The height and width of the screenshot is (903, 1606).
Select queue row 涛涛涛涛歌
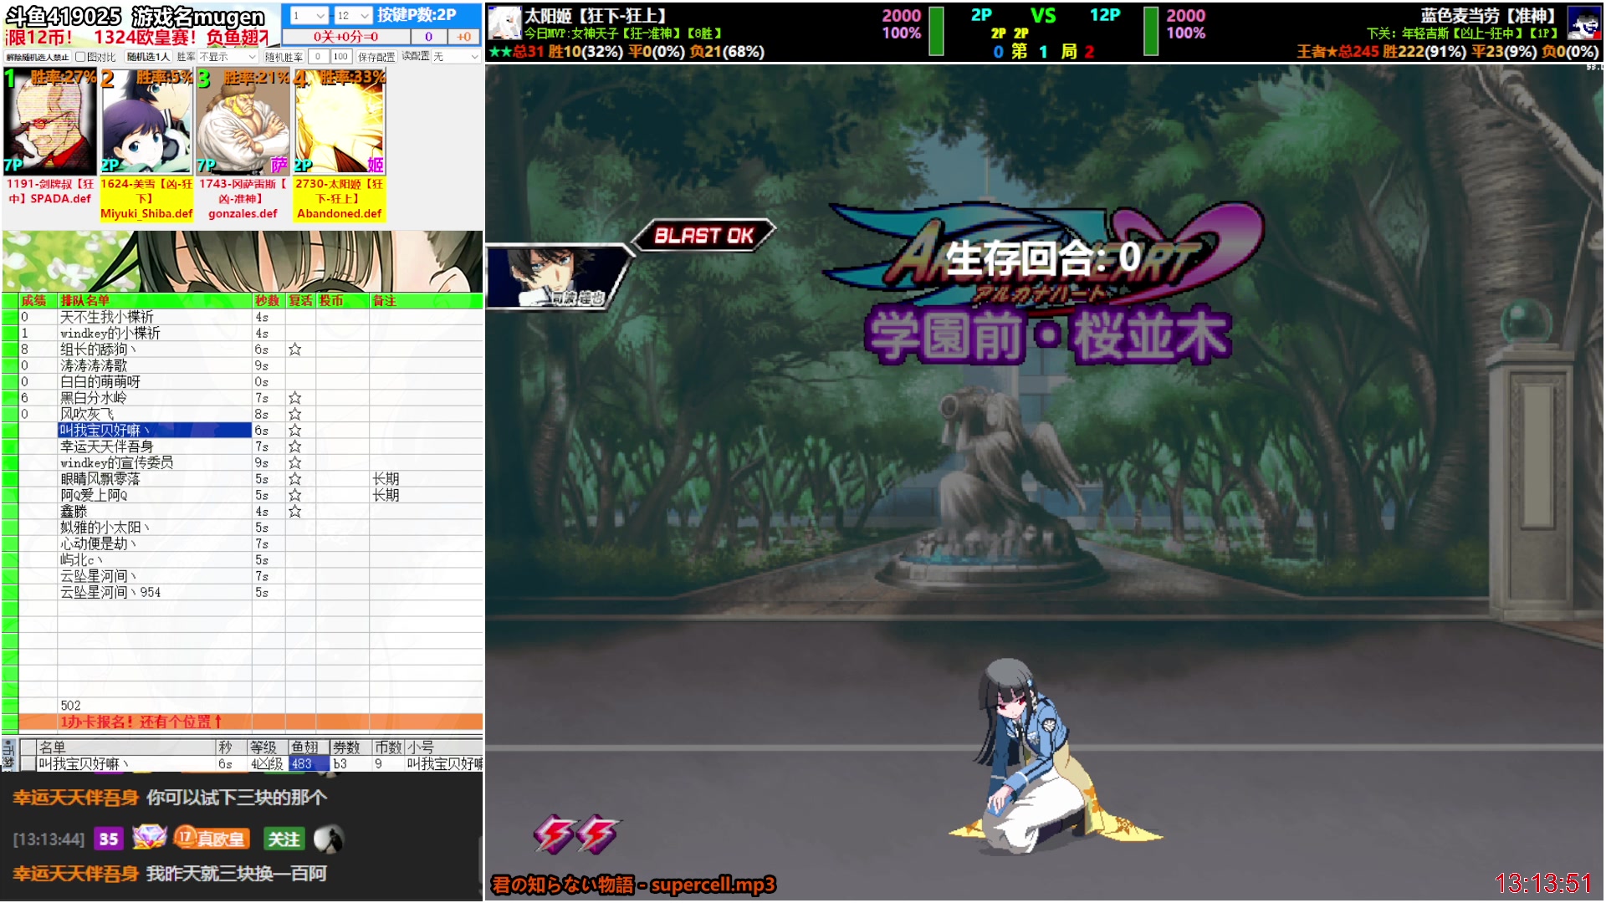click(x=155, y=365)
